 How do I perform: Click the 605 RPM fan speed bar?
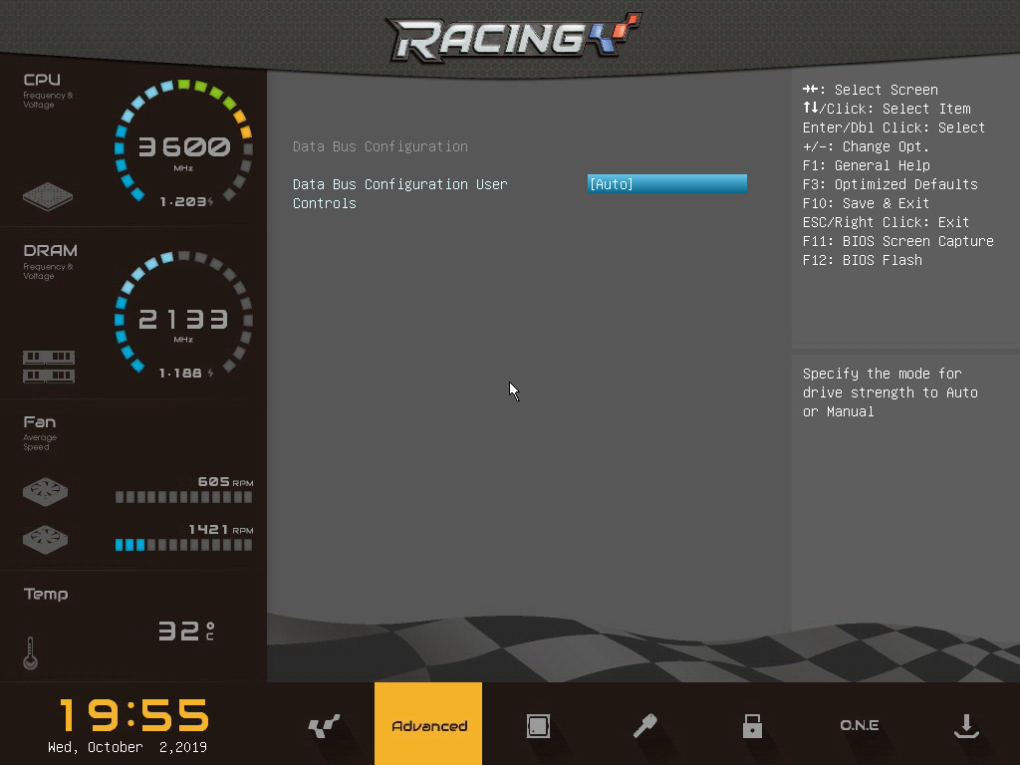pos(183,497)
